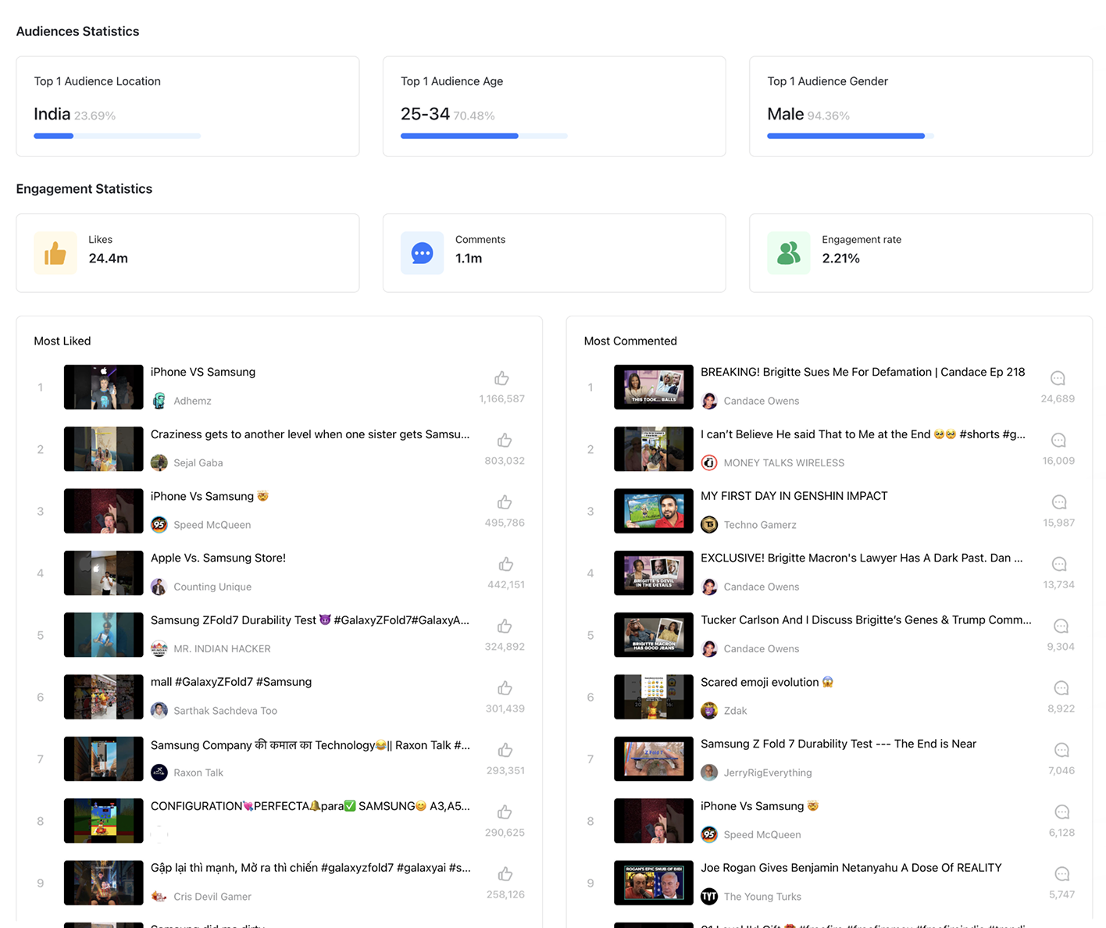Viewport: 1106px width, 928px height.
Task: Click like icon on Cris Devil Gamer row
Action: point(505,873)
